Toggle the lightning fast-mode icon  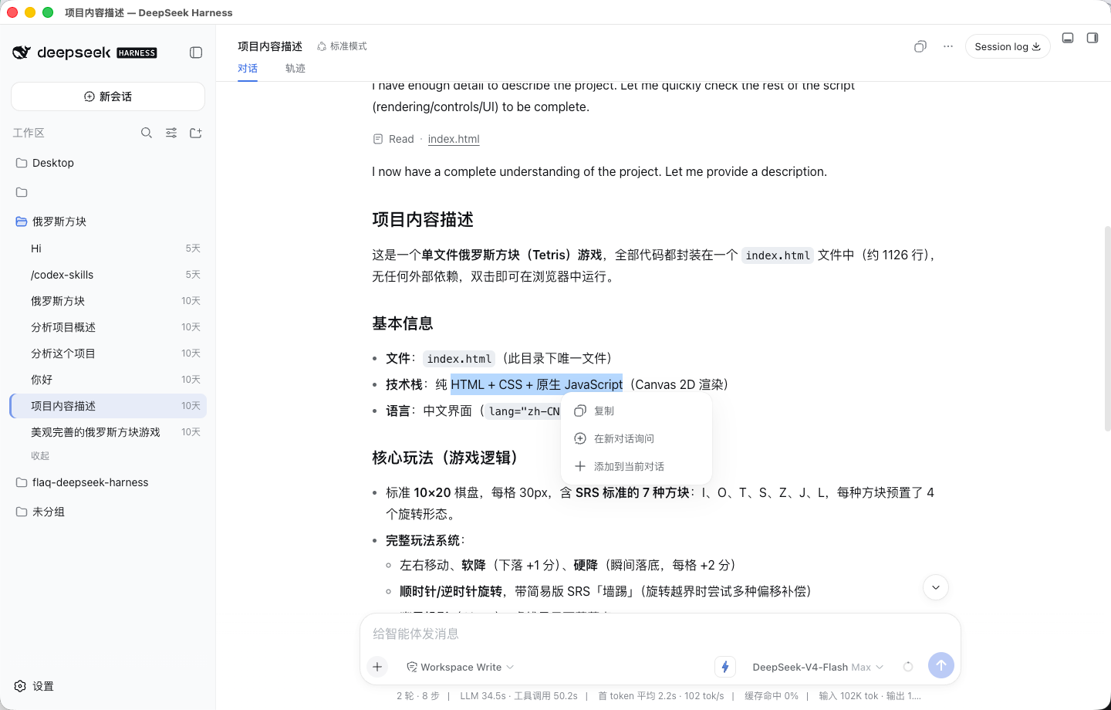pyautogui.click(x=725, y=667)
